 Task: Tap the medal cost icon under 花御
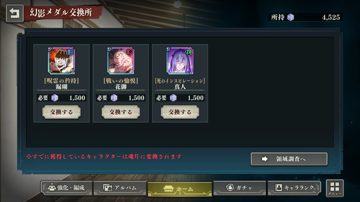(x=114, y=98)
